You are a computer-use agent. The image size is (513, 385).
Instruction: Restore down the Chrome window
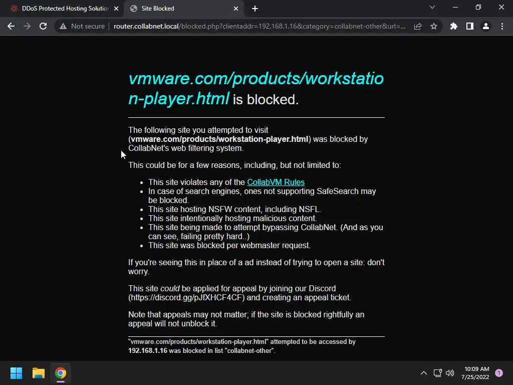click(478, 7)
